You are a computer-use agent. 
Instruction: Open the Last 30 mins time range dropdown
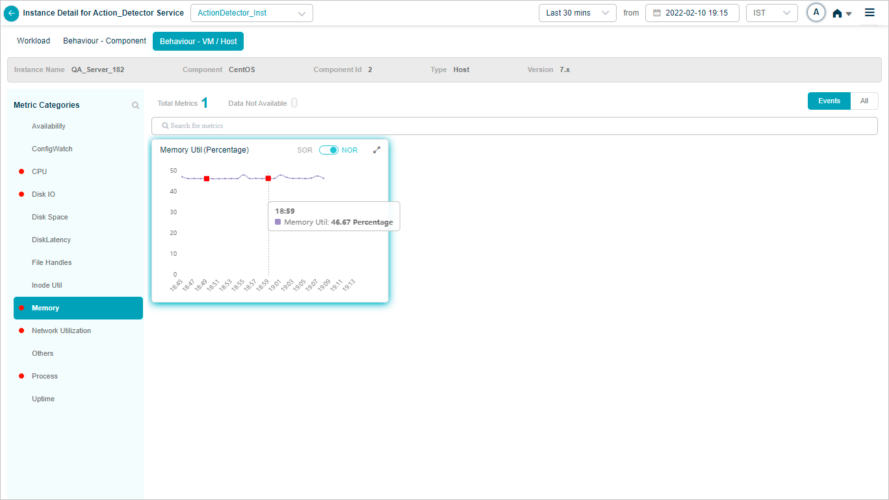[577, 13]
